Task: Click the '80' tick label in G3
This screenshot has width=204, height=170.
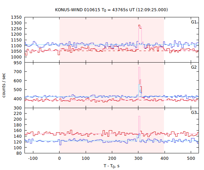Action: pyautogui.click(x=19, y=153)
